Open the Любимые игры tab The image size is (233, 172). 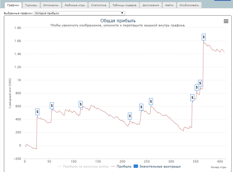(75, 5)
